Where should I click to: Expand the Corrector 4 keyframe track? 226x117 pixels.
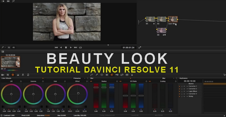(x=187, y=94)
